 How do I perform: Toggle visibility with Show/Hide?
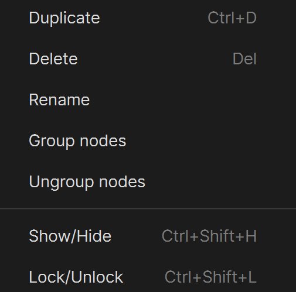(148, 236)
